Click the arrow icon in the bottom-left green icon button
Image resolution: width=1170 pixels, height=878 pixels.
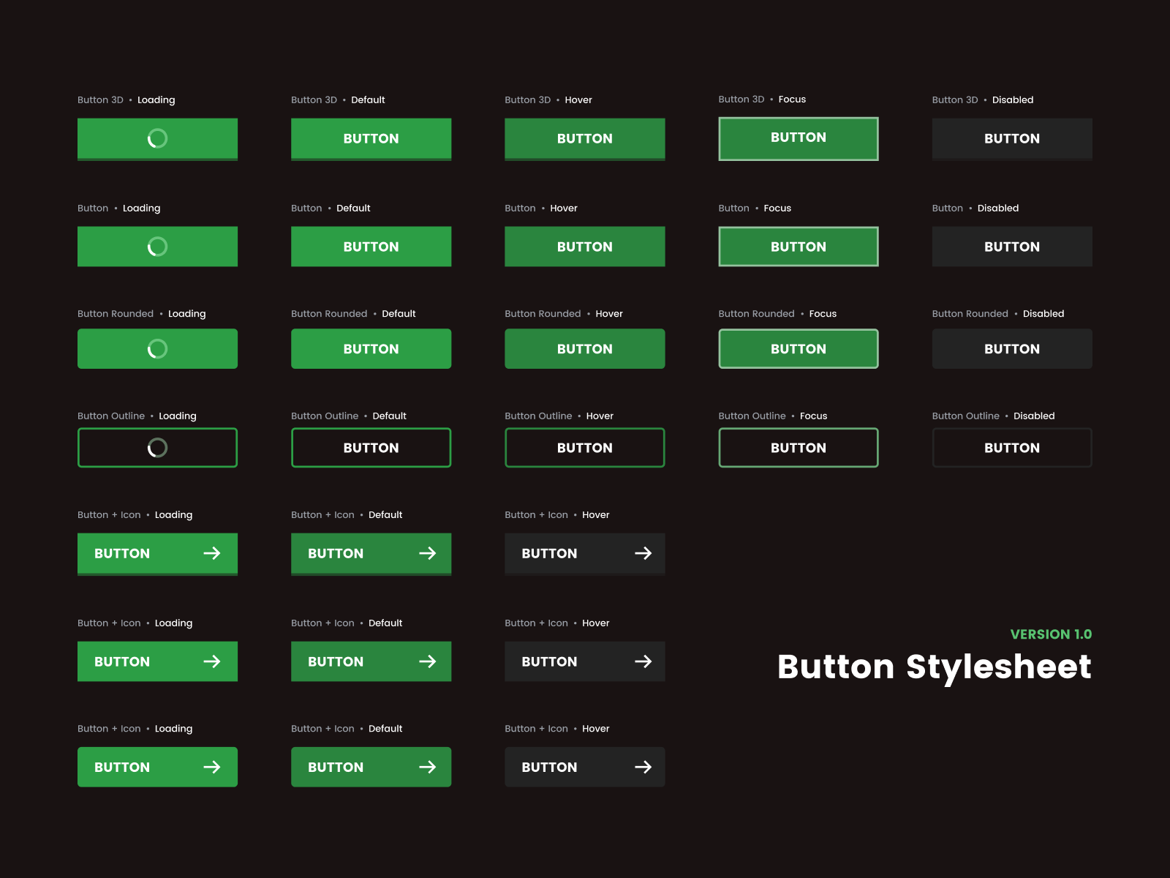pyautogui.click(x=213, y=767)
